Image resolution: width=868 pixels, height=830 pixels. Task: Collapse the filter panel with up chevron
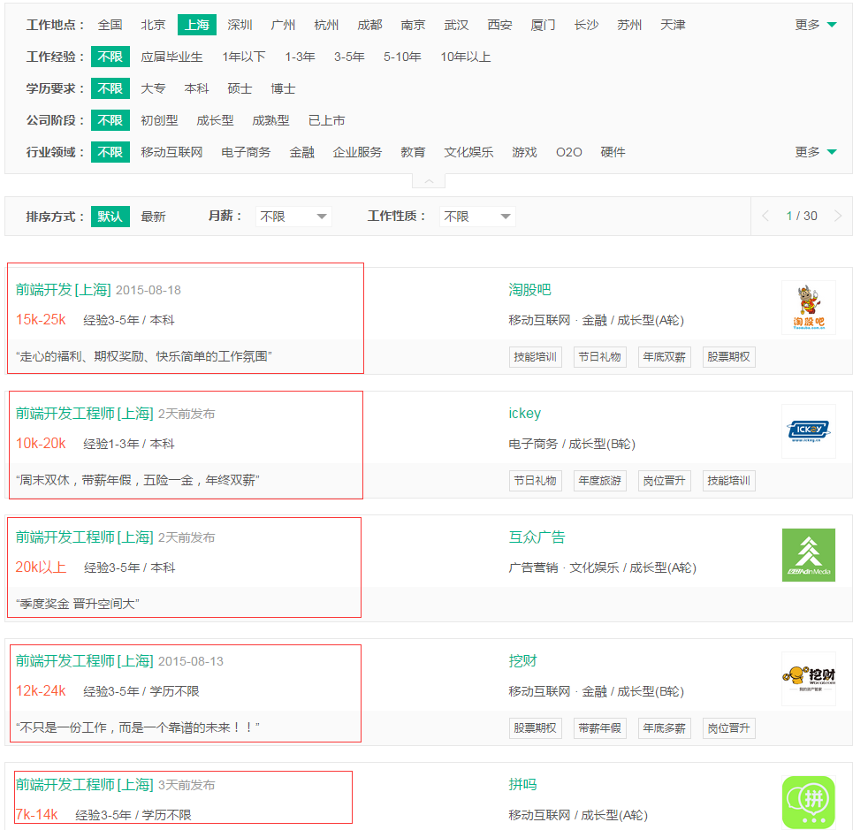tap(429, 181)
